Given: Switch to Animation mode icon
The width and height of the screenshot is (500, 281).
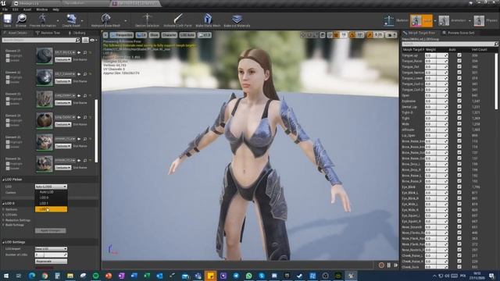Looking at the screenshot, I should click(x=444, y=21).
